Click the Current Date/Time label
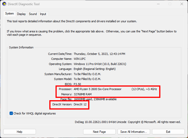Image resolution: width=188 pixels, height=138 pixels. 60,54
